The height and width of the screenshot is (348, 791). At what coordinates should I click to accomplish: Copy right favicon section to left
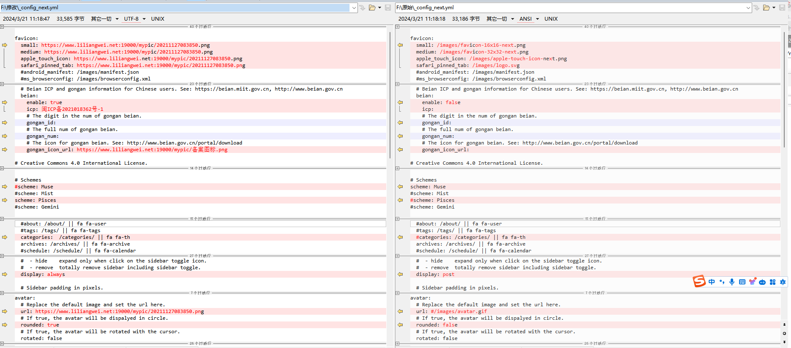pyautogui.click(x=400, y=45)
